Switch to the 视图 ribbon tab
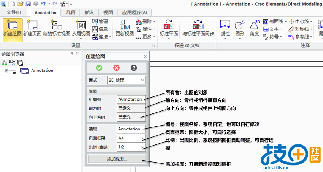323x172 pixels. coord(108,12)
